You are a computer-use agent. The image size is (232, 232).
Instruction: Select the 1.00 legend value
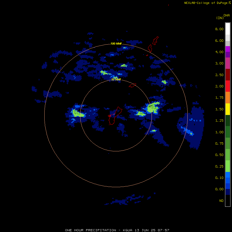[219, 132]
